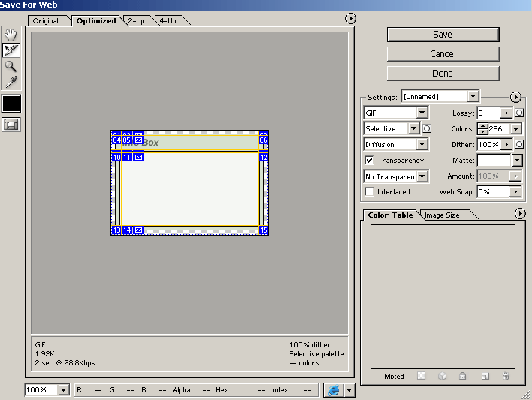This screenshot has width=532, height=400.
Task: Click the trash icon in Color Table
Action: coord(506,377)
